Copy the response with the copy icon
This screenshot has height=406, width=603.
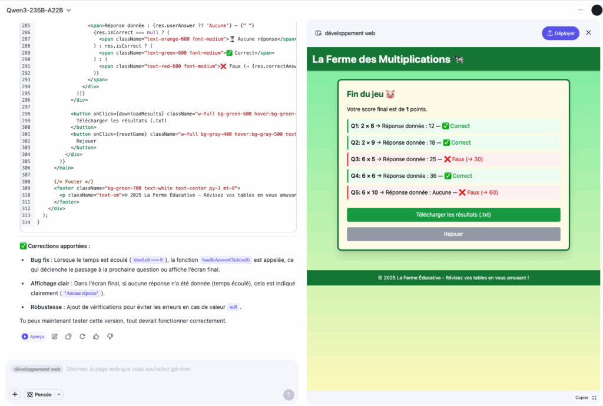point(68,337)
